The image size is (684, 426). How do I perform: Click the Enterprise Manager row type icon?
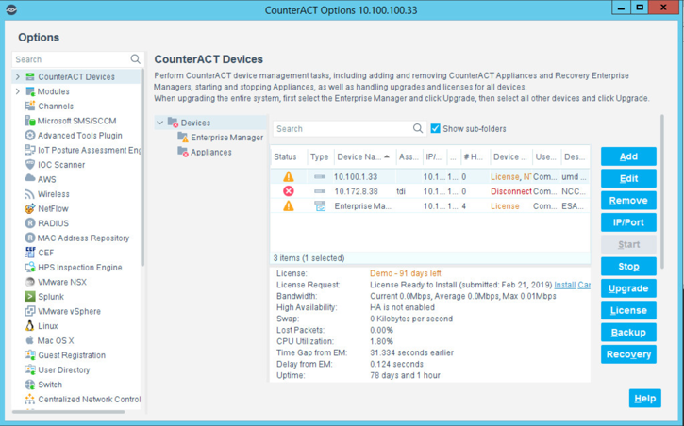click(x=320, y=206)
